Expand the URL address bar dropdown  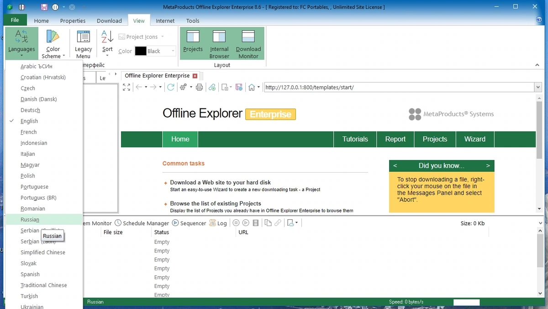coord(538,88)
